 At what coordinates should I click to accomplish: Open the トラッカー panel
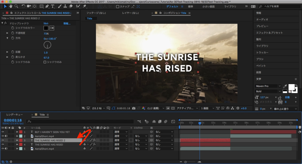tap(262, 52)
